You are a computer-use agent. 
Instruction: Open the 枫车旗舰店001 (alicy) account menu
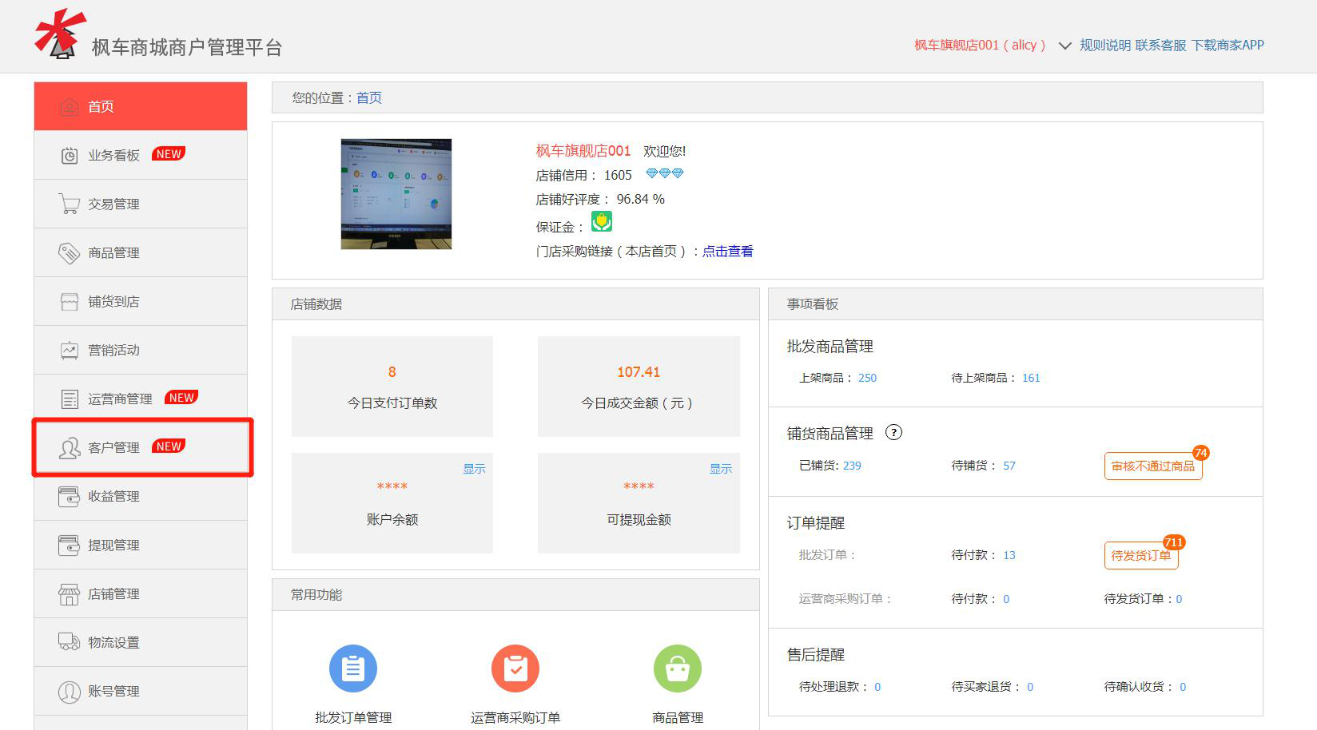(980, 46)
